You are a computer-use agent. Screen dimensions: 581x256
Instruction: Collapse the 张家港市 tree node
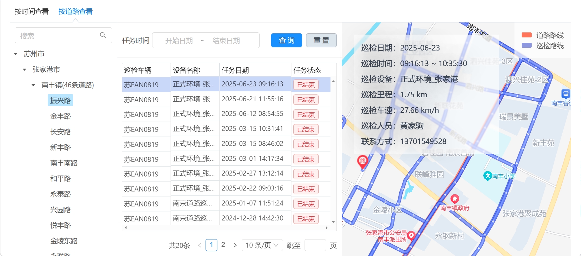point(25,70)
